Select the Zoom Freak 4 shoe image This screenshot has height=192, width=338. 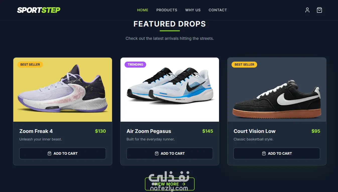63,90
